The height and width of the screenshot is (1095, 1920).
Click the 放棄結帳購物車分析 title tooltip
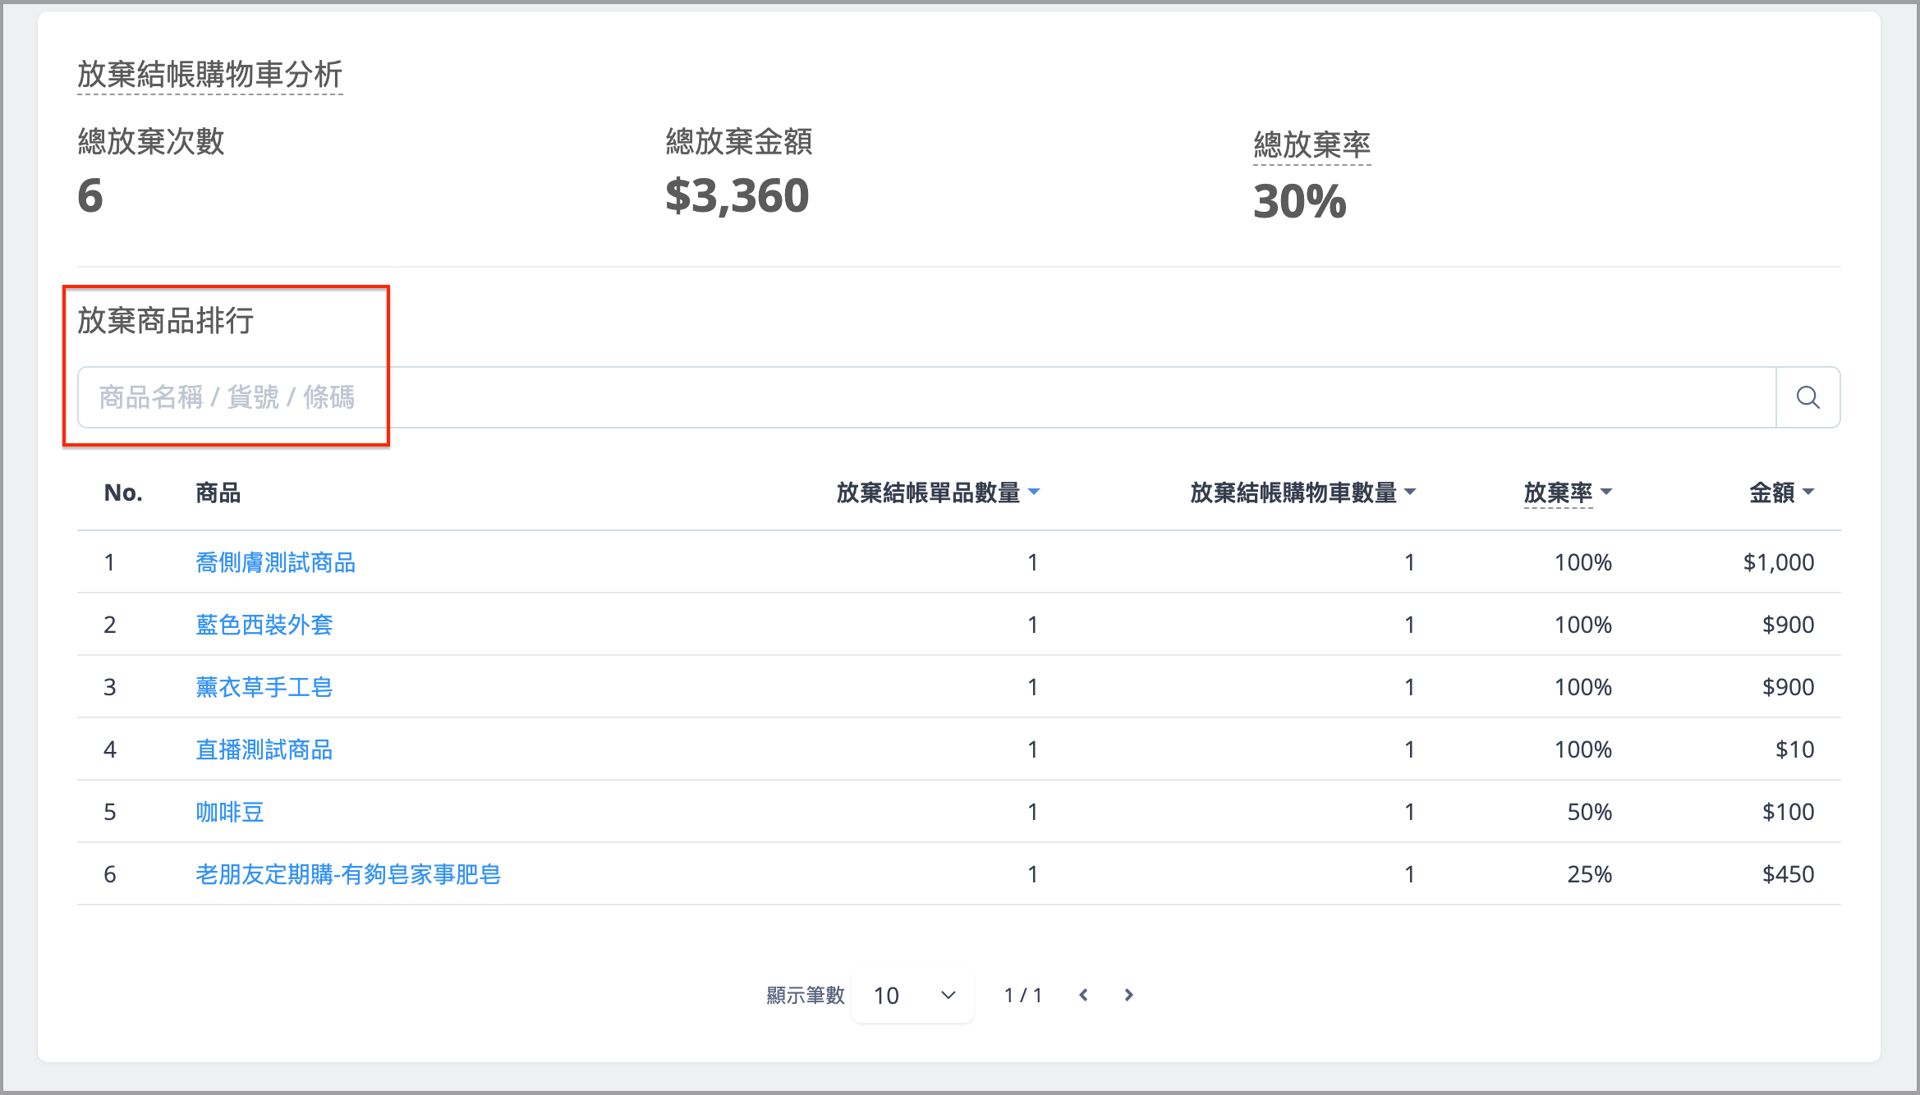click(209, 75)
